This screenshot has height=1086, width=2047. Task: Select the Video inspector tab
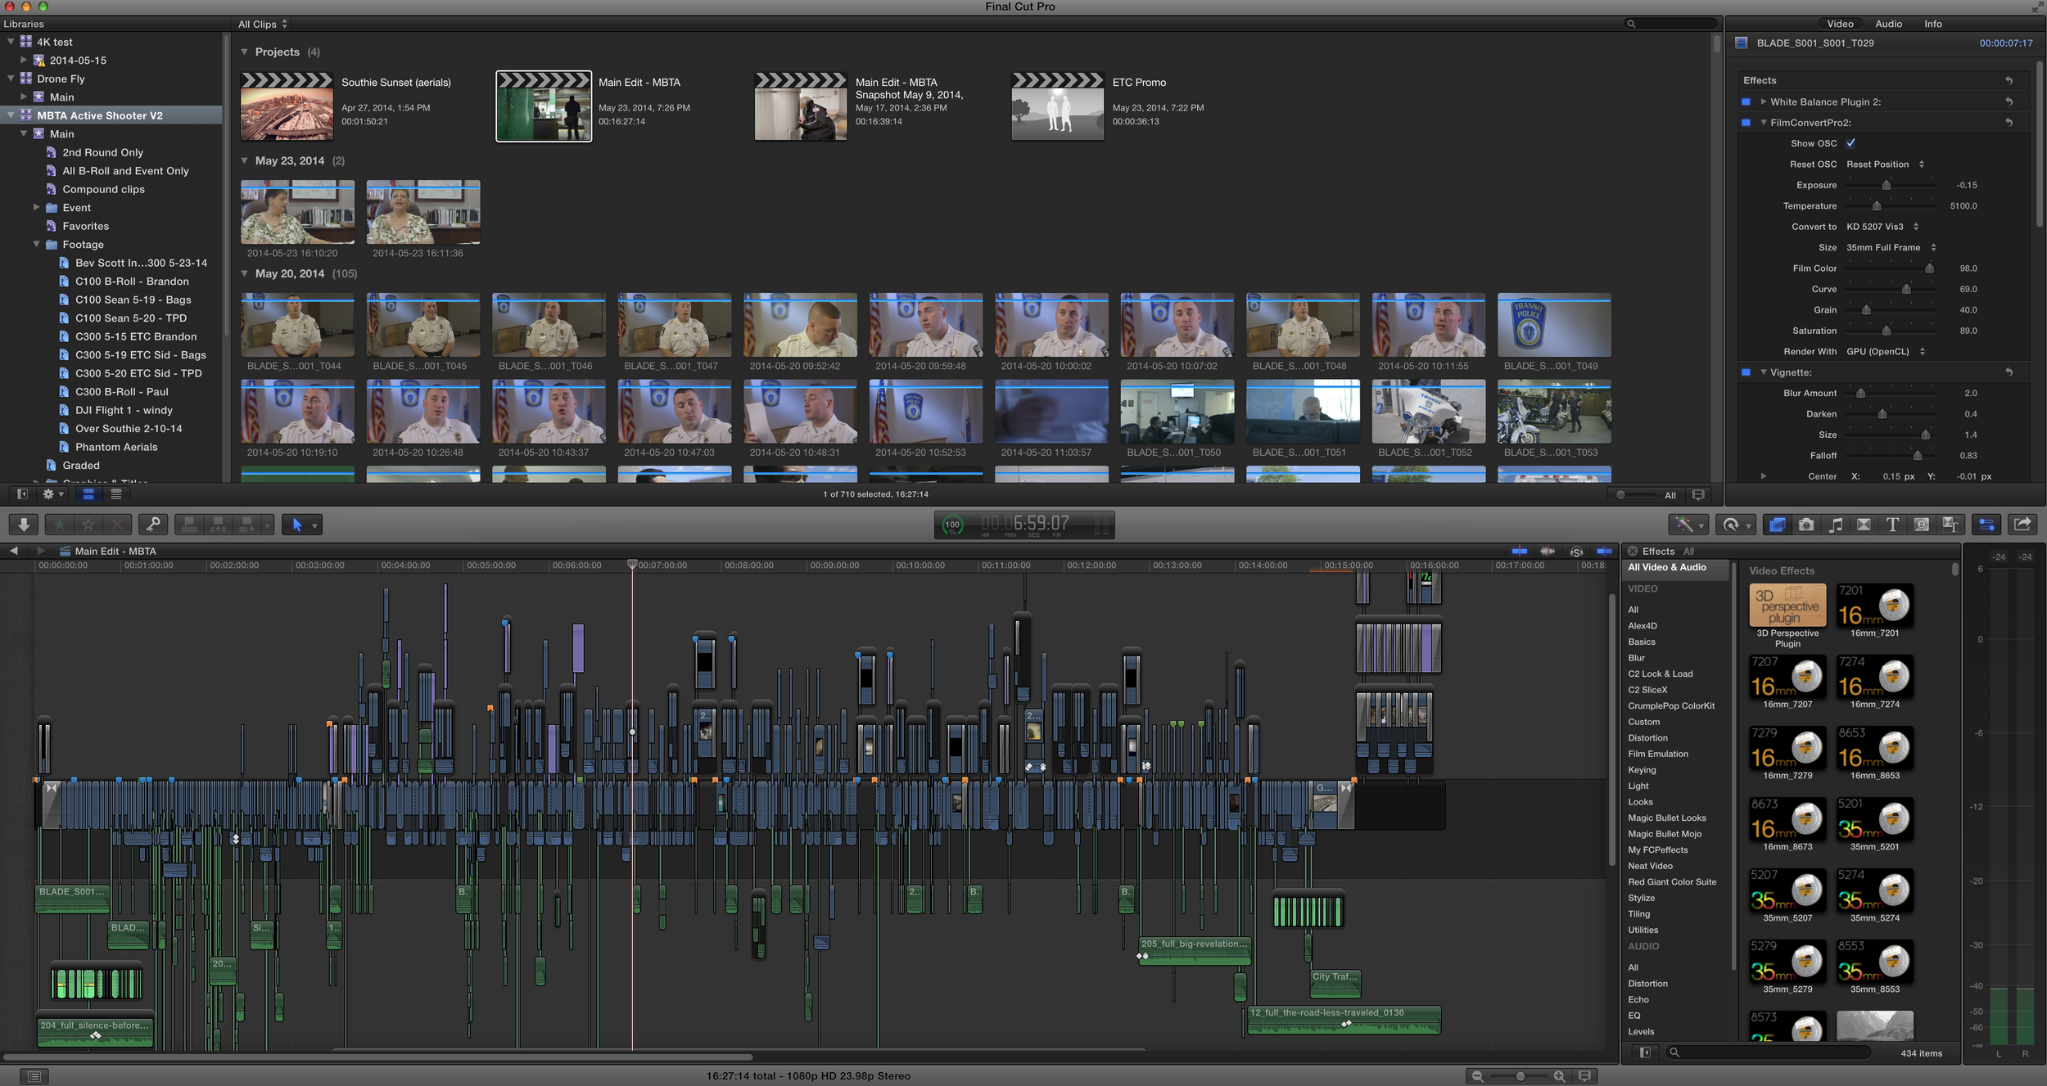pos(1840,25)
